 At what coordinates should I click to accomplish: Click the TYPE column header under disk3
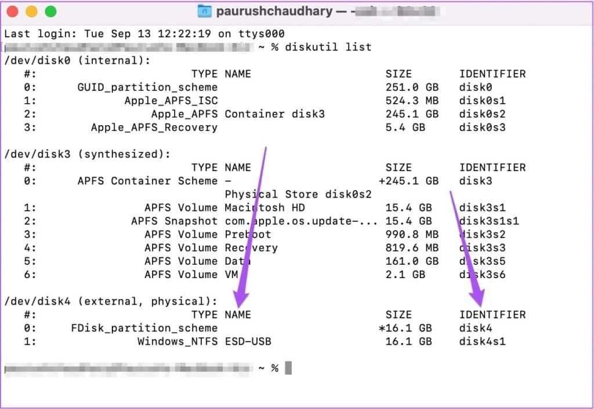pyautogui.click(x=205, y=167)
